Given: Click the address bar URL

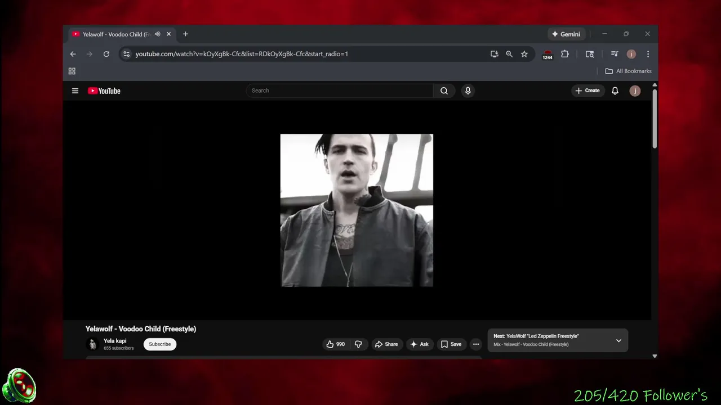Looking at the screenshot, I should pos(242,54).
